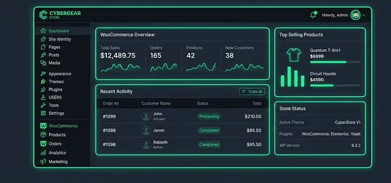Viewport: 391px width, 183px height.
Task: Click Rabbith's customer avatar
Action: coord(146,144)
